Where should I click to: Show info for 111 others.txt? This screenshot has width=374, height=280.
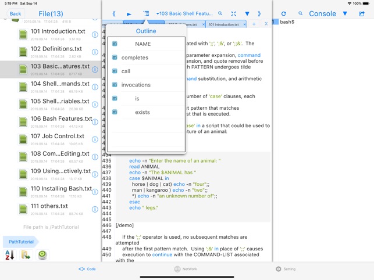pos(95,209)
